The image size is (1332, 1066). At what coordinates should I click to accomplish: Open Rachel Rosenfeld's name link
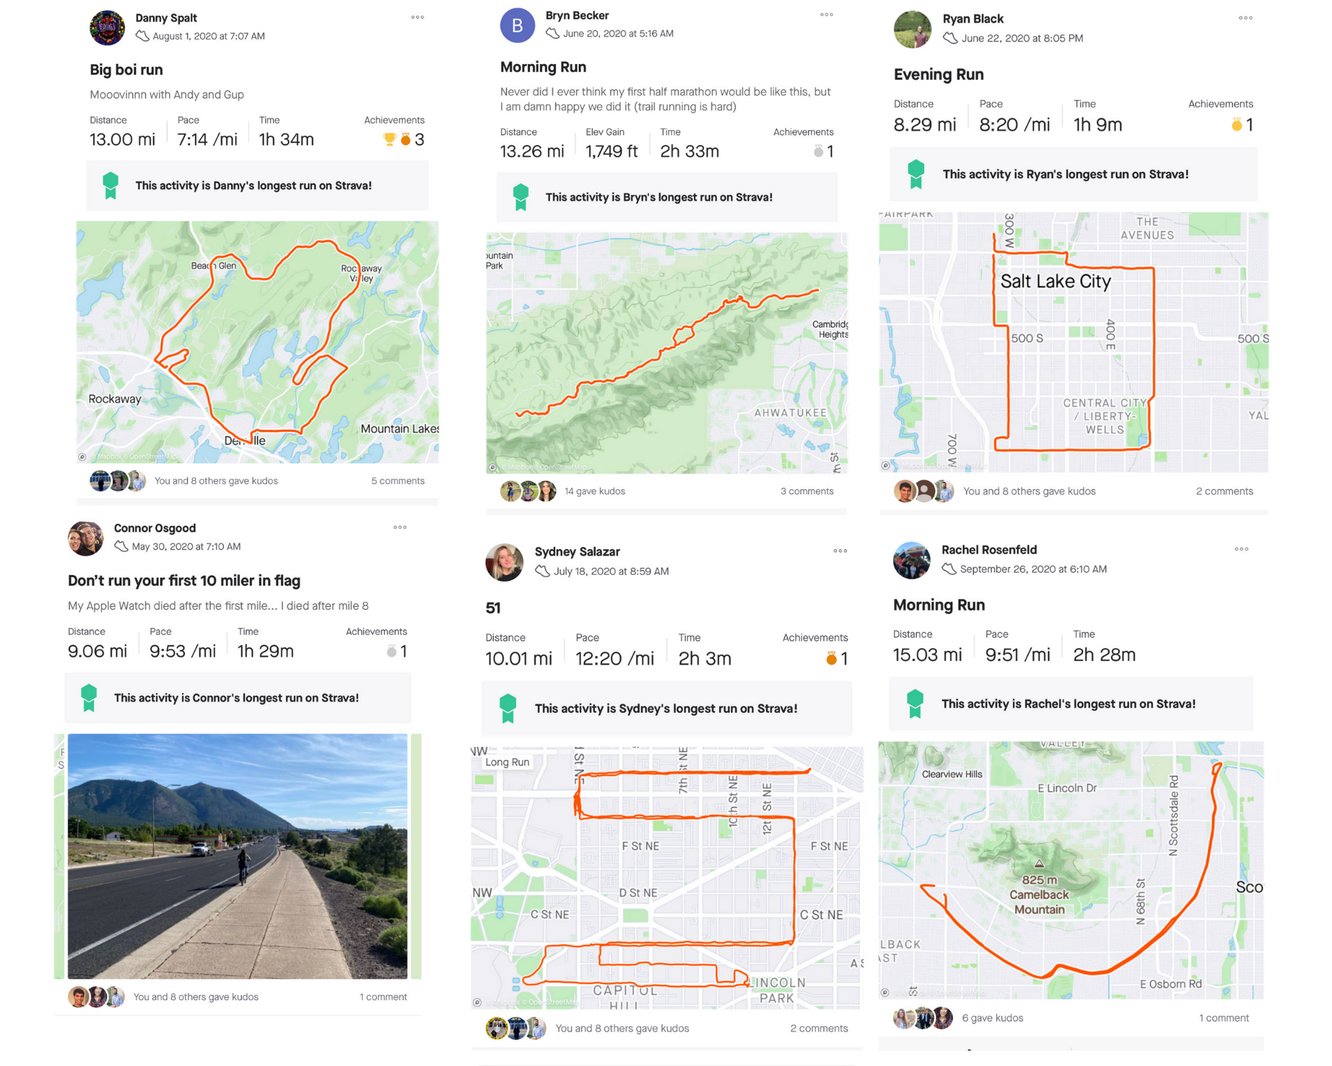[x=989, y=550]
